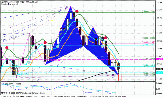Click the 2.52 ratio label

pos(102,62)
